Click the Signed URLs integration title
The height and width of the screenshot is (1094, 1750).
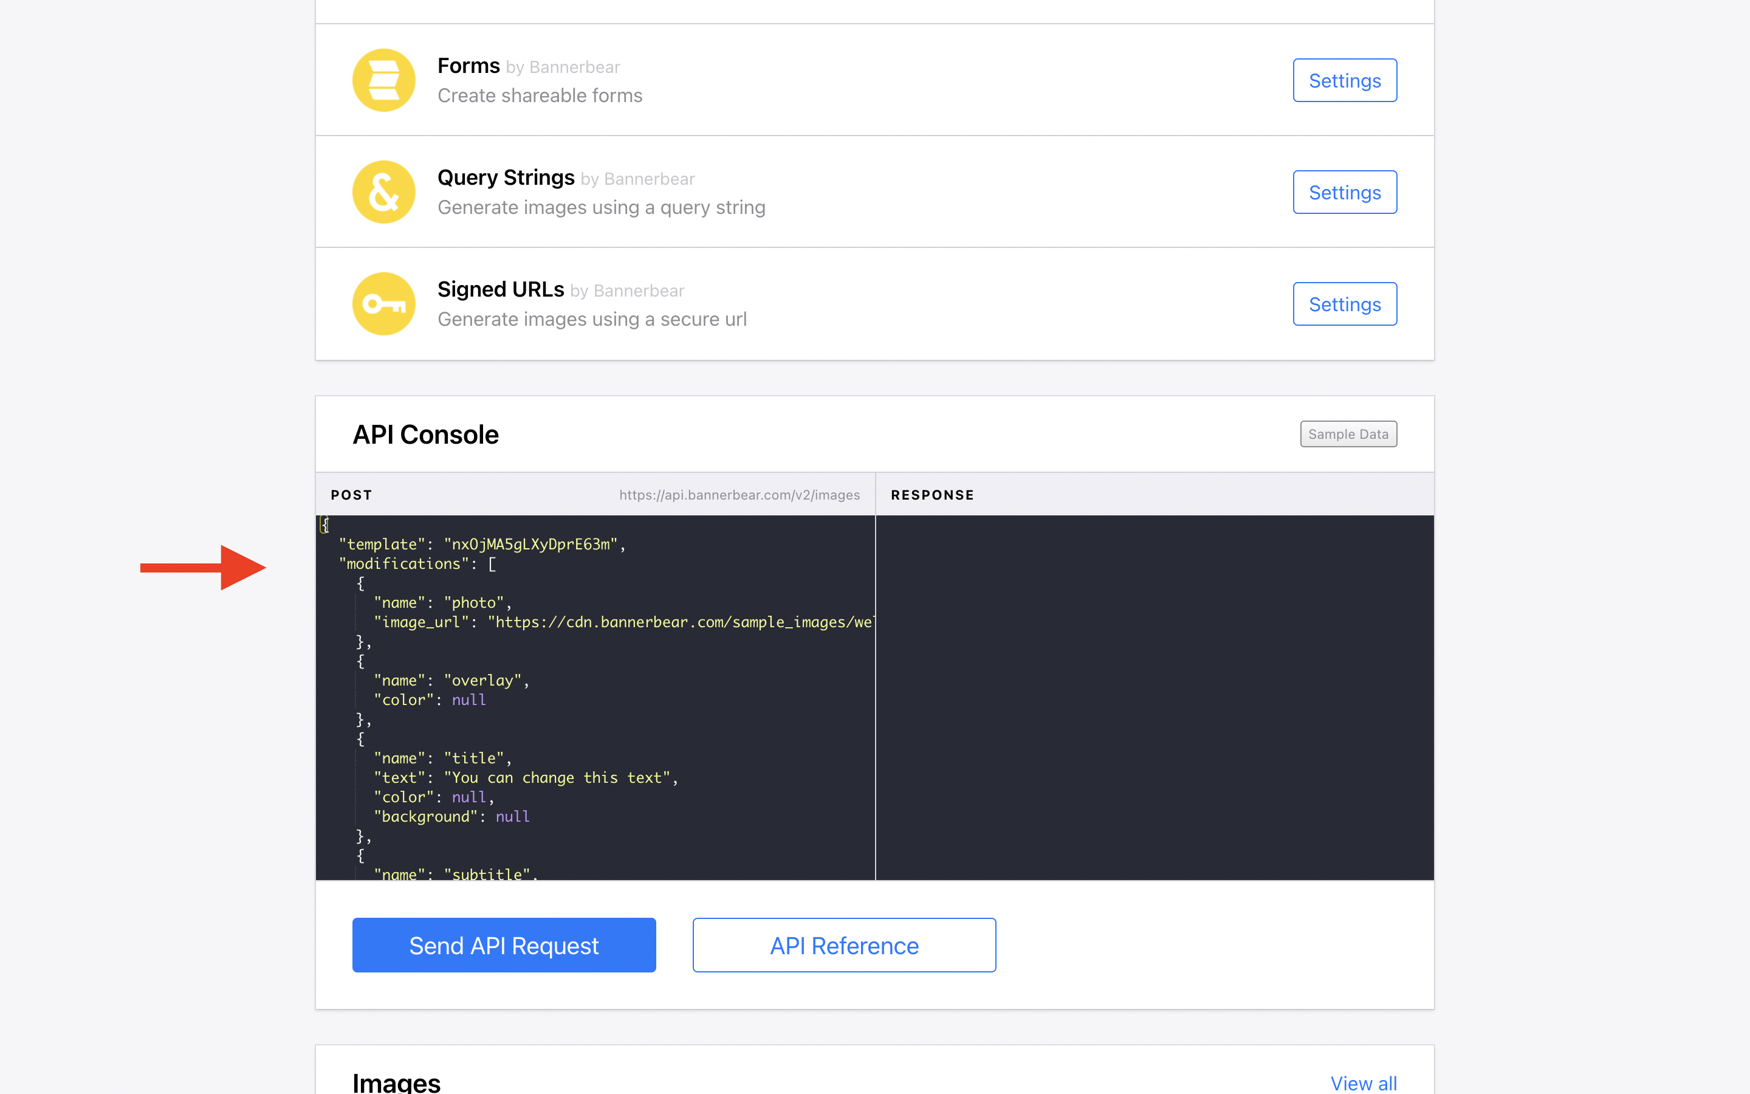(x=501, y=289)
